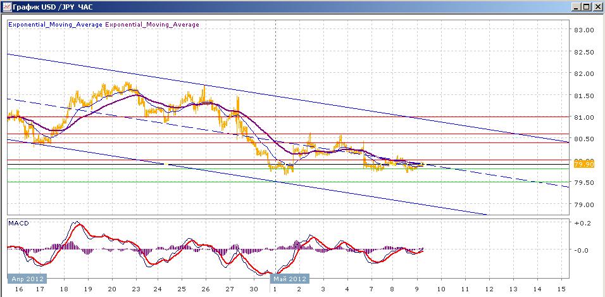Click date 12 on time axis
The width and height of the screenshot is (605, 297).
point(489,289)
